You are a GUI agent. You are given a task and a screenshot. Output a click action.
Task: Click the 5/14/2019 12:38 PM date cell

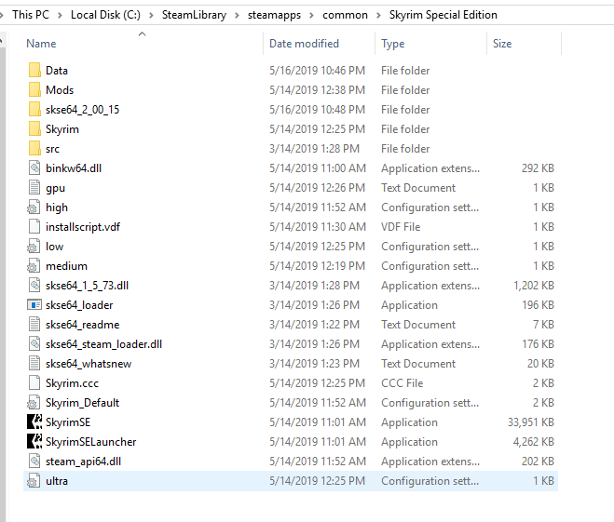(317, 90)
